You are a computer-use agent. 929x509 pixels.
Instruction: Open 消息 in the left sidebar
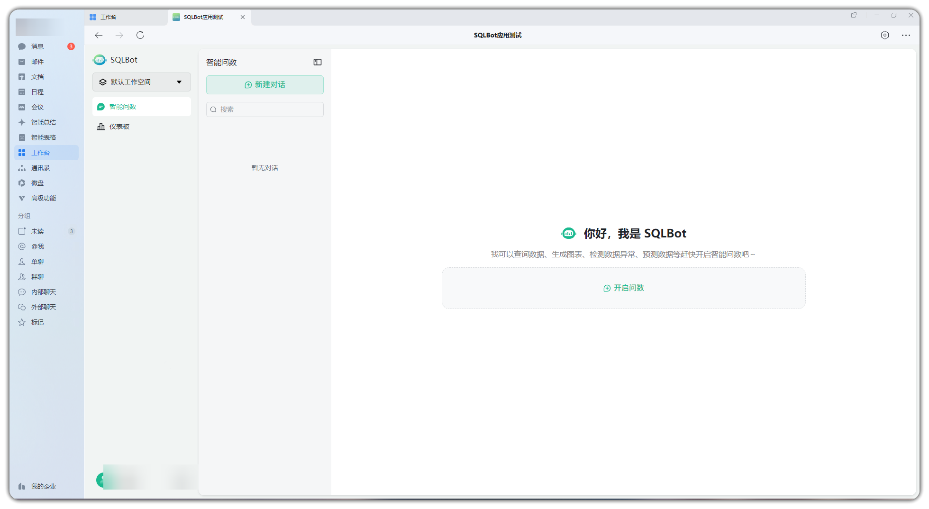(x=37, y=46)
